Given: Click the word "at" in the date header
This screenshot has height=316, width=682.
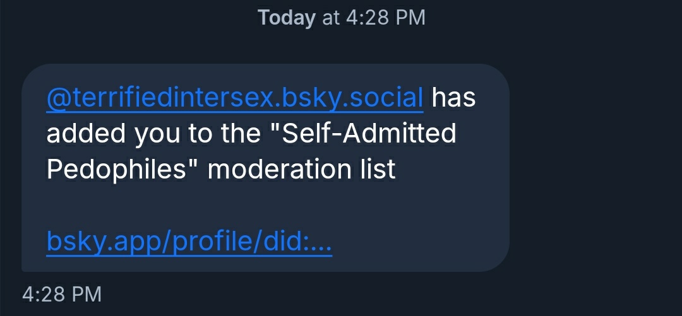Looking at the screenshot, I should (x=331, y=18).
